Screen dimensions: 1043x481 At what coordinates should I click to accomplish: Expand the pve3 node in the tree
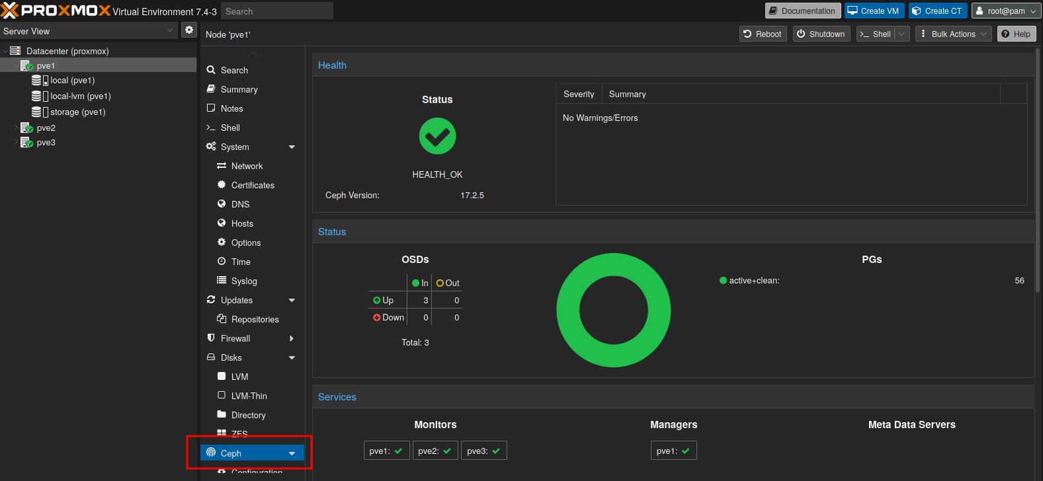(16, 142)
